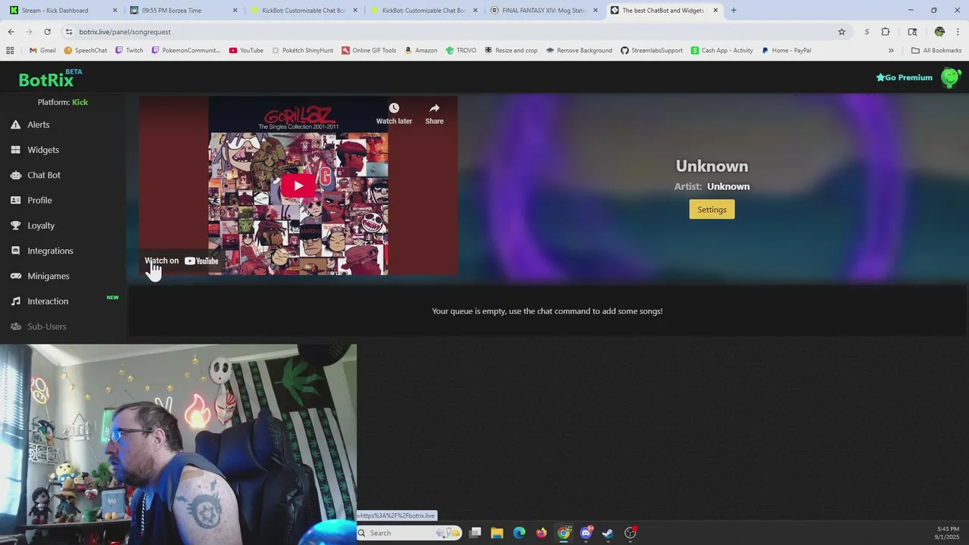Image resolution: width=969 pixels, height=545 pixels.
Task: Open a new browser tab
Action: point(733,11)
